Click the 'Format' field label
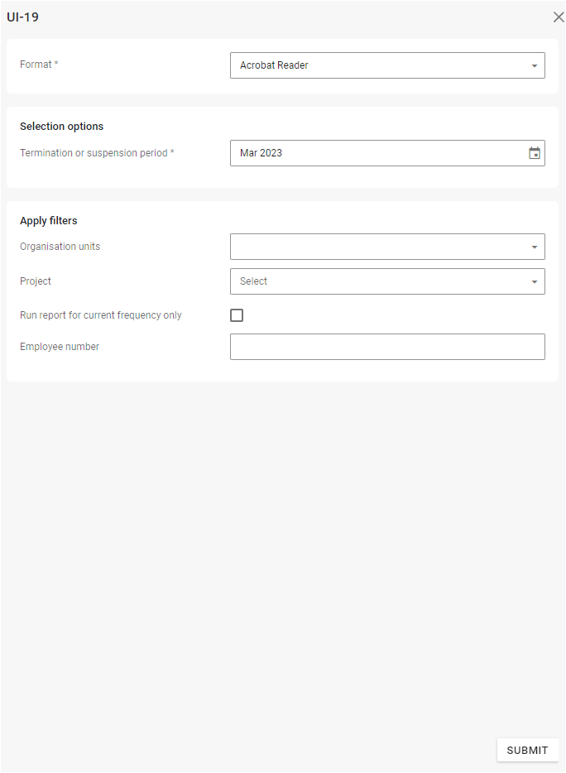The width and height of the screenshot is (566, 773). click(36, 65)
